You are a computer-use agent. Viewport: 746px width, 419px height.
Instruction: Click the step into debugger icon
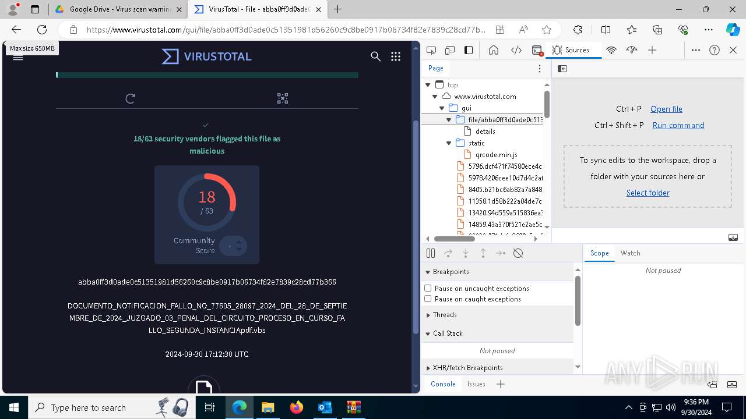[466, 253]
